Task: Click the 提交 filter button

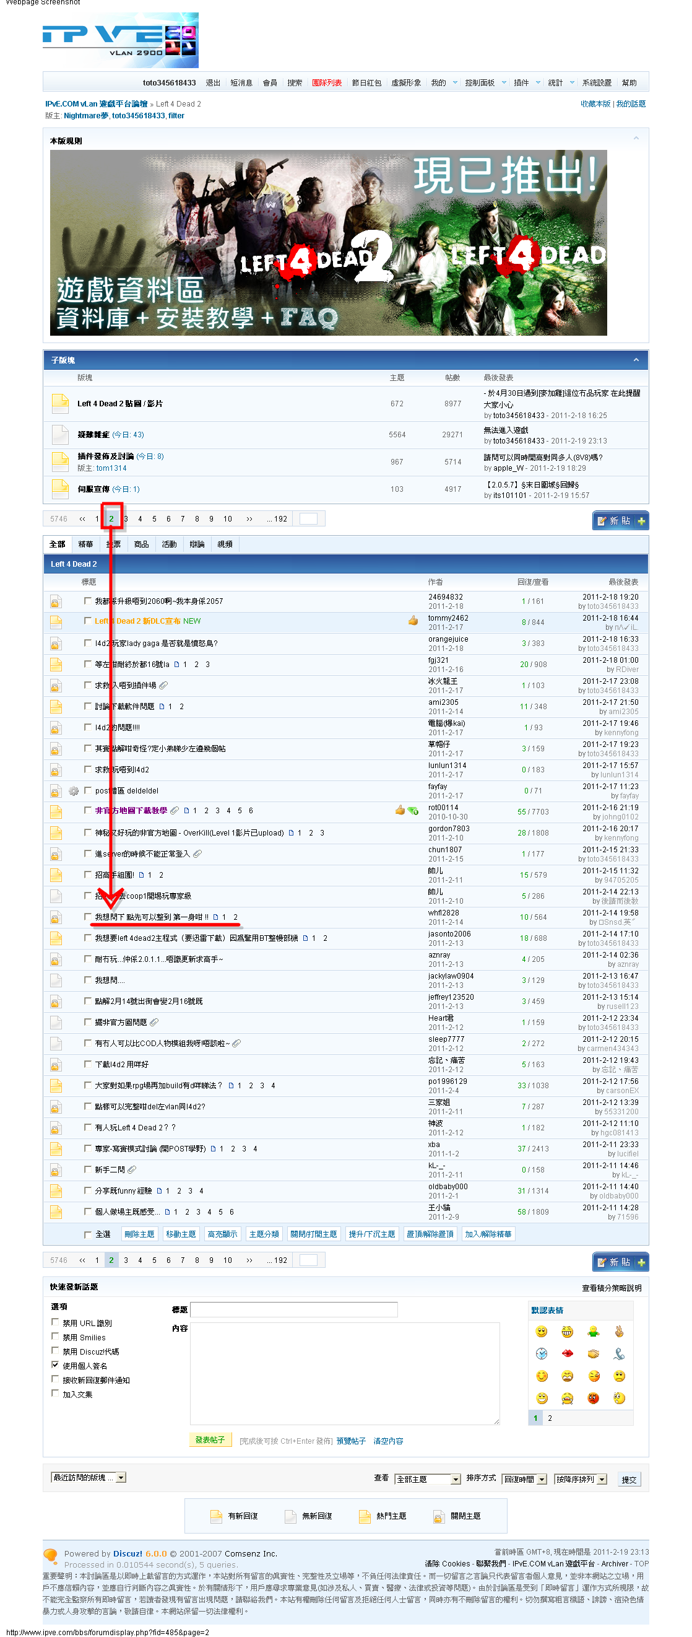Action: (x=628, y=1480)
